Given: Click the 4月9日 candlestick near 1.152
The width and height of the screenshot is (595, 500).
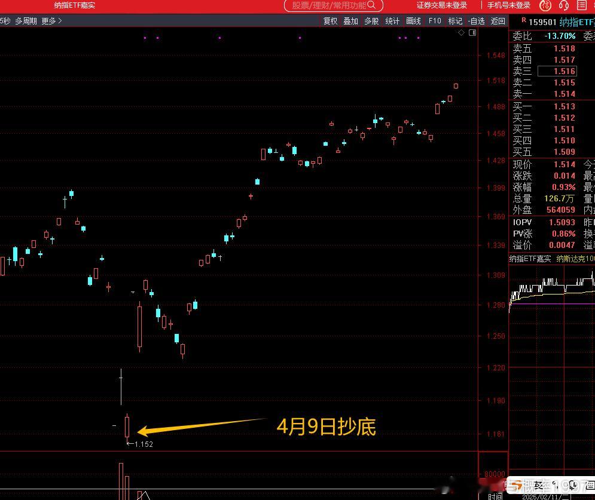Looking at the screenshot, I should point(127,428).
